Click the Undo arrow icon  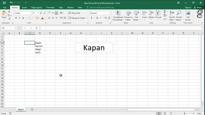(x=11, y=3)
